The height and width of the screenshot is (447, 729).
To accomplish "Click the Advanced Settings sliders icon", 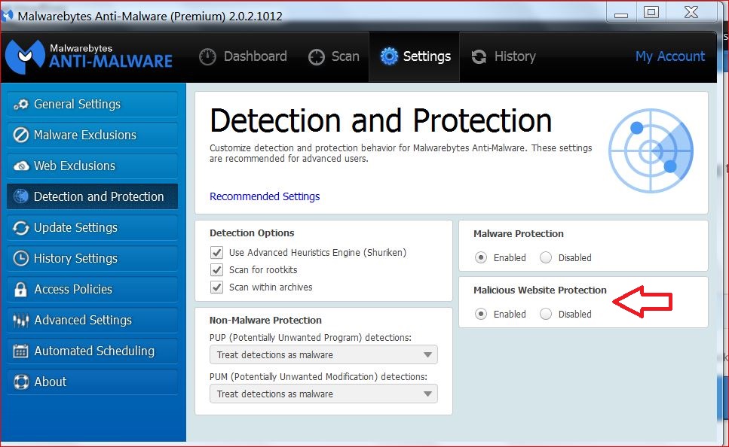I will coord(21,321).
